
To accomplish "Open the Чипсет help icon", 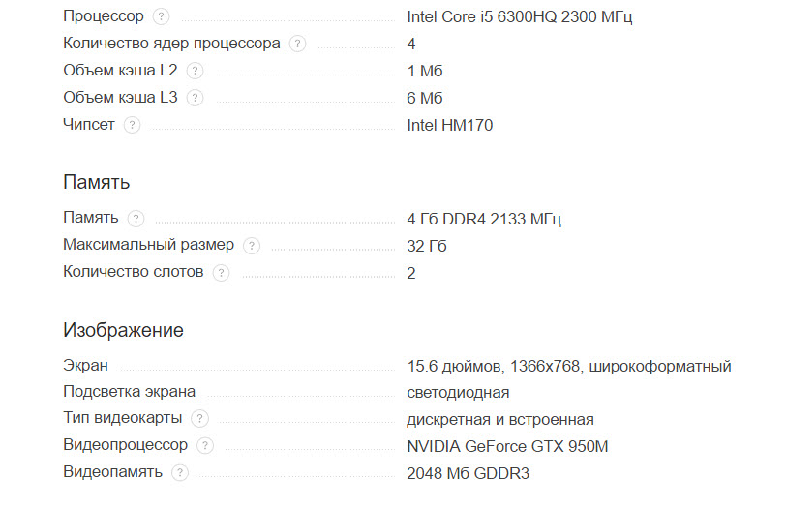I will (x=132, y=125).
